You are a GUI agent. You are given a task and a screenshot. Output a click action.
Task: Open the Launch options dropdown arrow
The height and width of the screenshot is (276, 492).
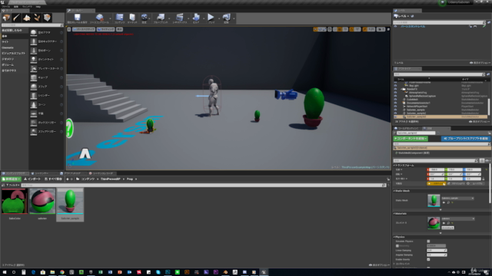[x=234, y=18]
